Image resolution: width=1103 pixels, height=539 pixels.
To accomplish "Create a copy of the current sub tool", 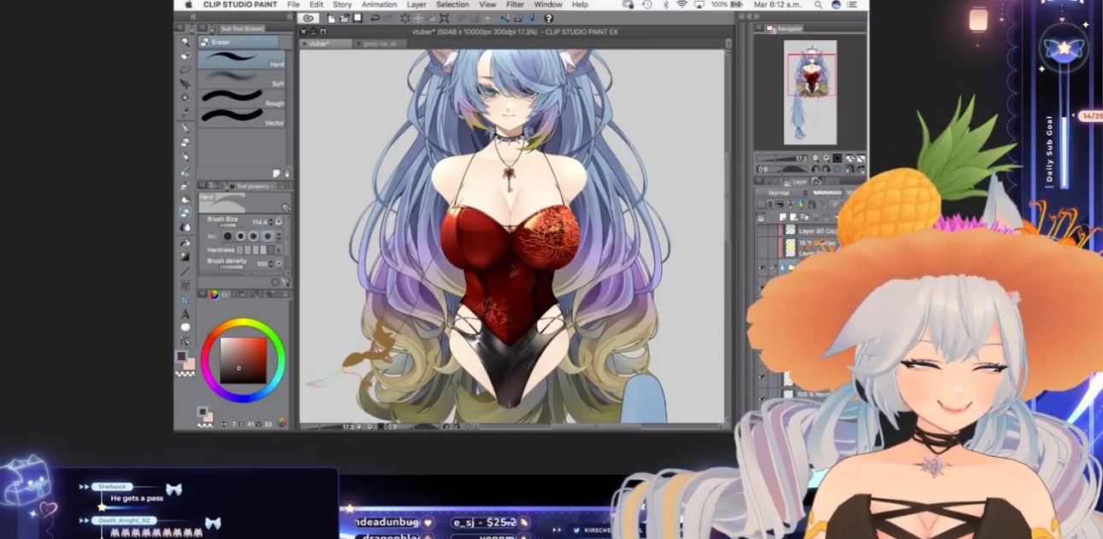I will [x=276, y=173].
